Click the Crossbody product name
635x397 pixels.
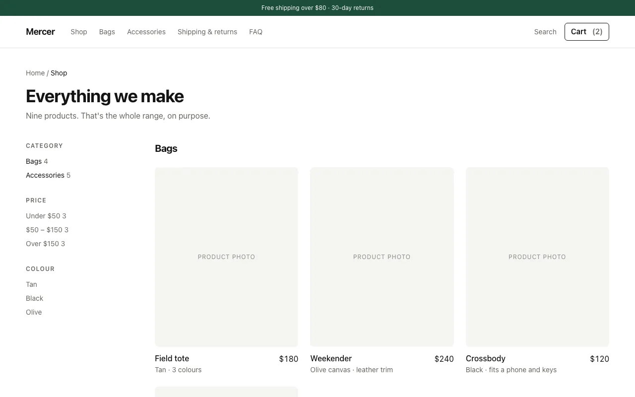486,358
